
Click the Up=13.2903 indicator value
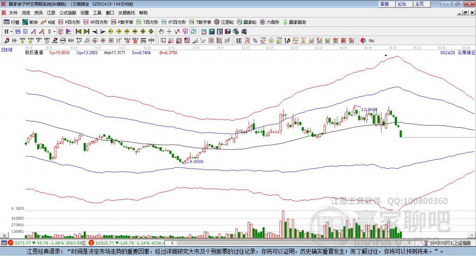click(87, 53)
